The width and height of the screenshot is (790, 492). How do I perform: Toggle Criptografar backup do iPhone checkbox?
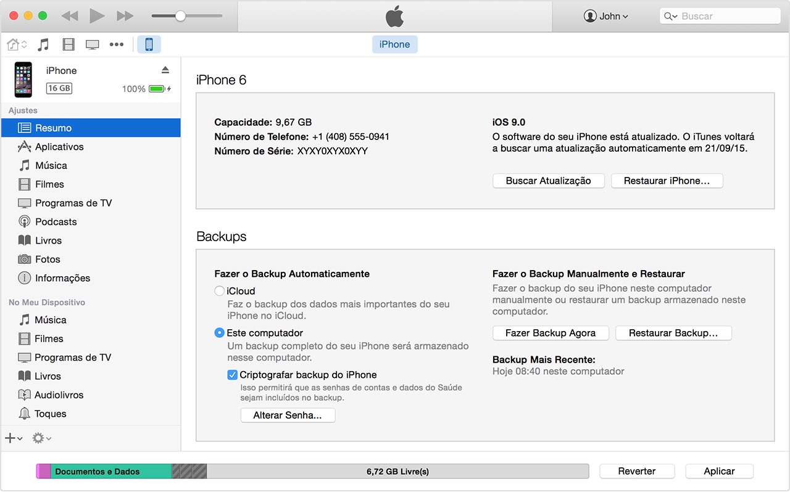(233, 375)
